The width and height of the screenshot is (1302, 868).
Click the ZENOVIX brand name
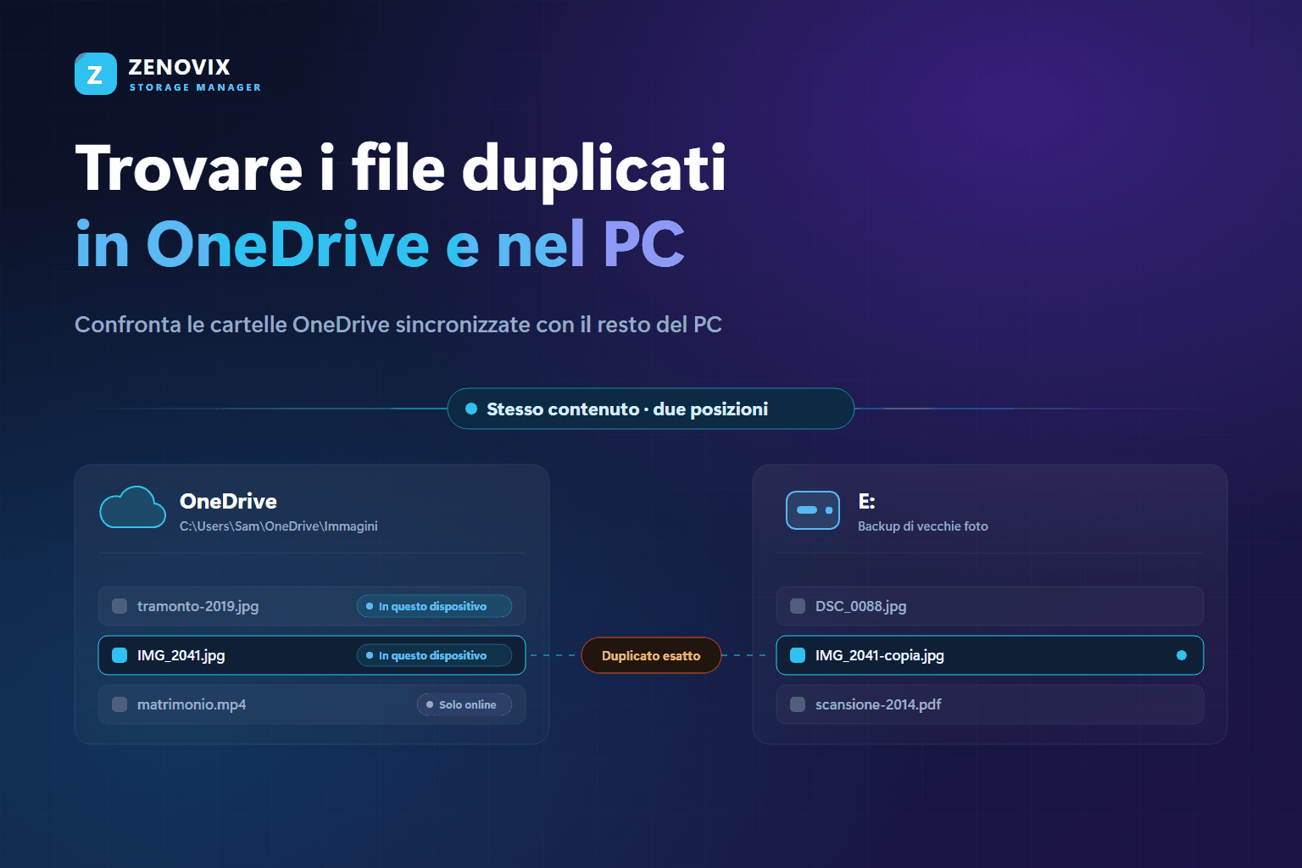point(179,67)
